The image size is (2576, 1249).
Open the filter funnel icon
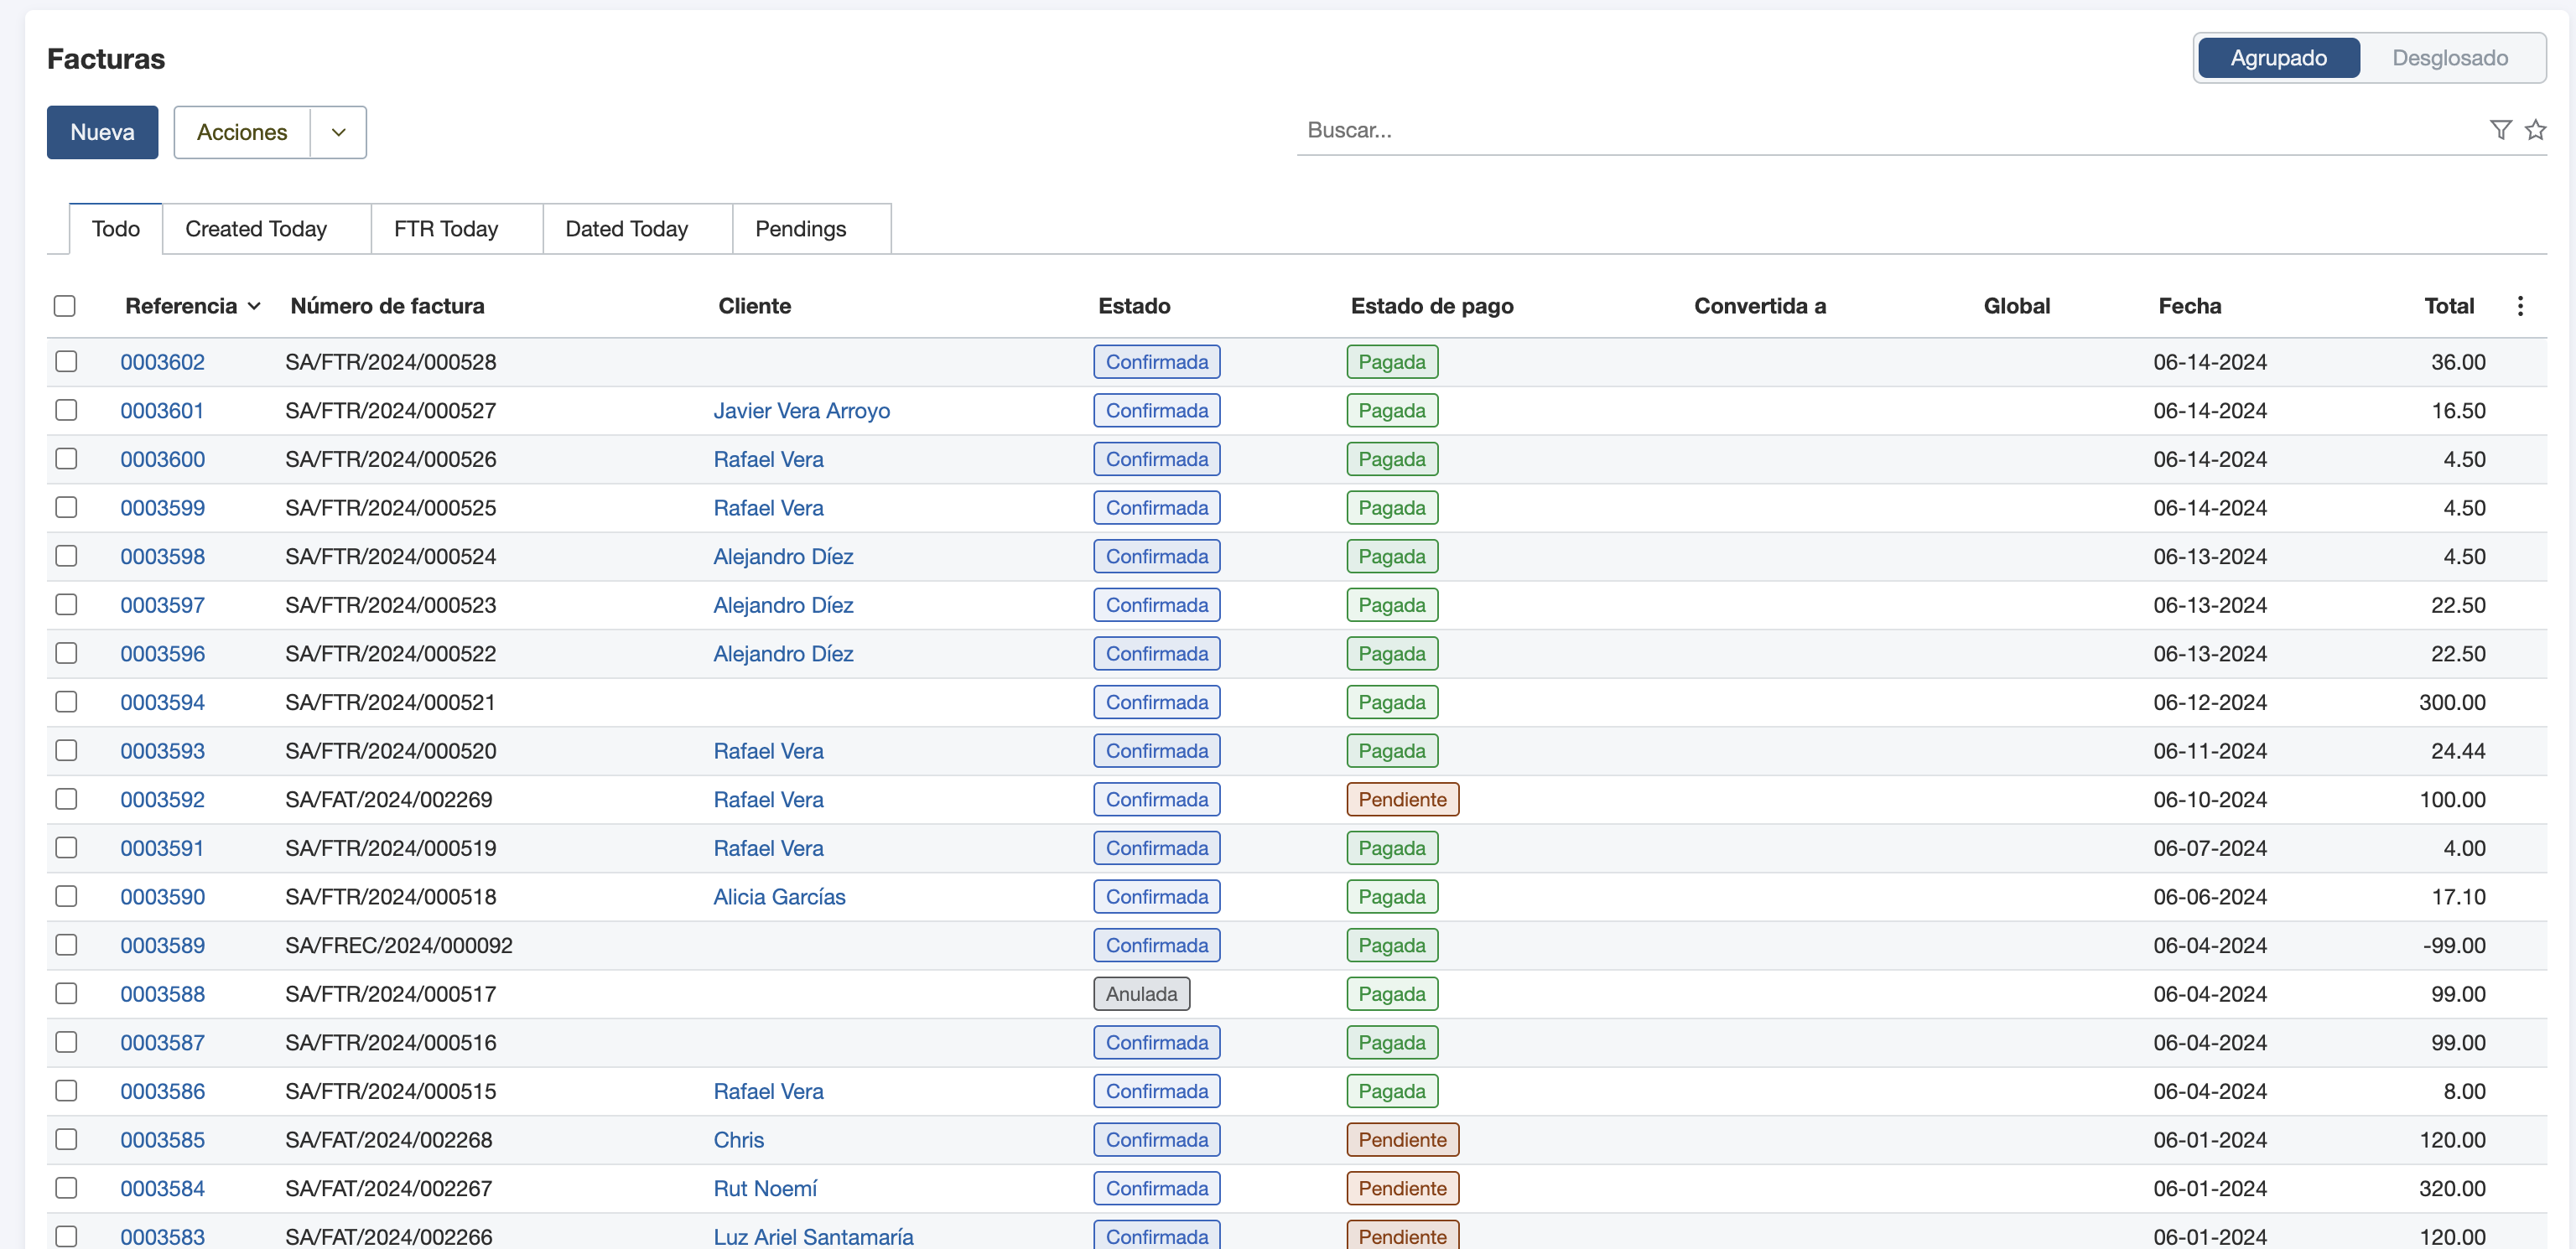pyautogui.click(x=2500, y=130)
